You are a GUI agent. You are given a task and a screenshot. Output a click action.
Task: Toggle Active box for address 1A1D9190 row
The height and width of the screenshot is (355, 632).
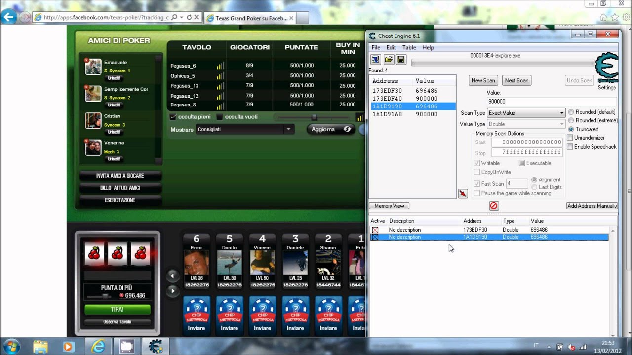(375, 237)
